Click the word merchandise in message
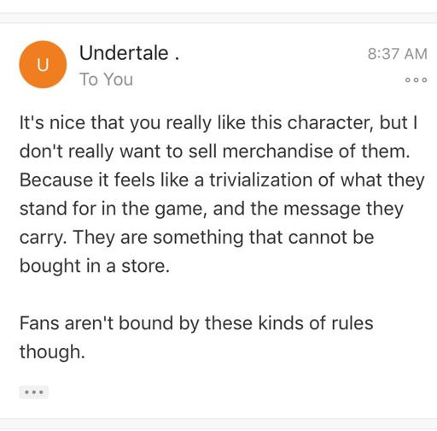437x431 pixels. 277,151
